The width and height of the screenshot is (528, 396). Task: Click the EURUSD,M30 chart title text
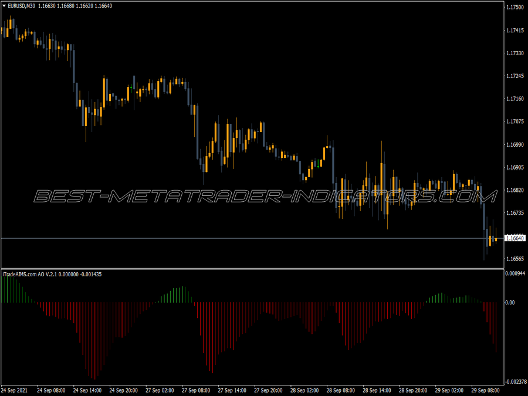coord(22,6)
